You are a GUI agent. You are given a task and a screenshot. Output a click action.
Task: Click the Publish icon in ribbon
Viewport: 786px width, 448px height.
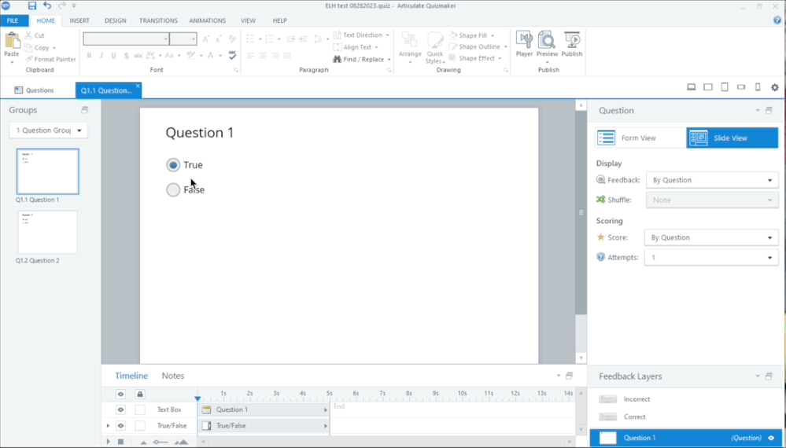[x=572, y=44]
